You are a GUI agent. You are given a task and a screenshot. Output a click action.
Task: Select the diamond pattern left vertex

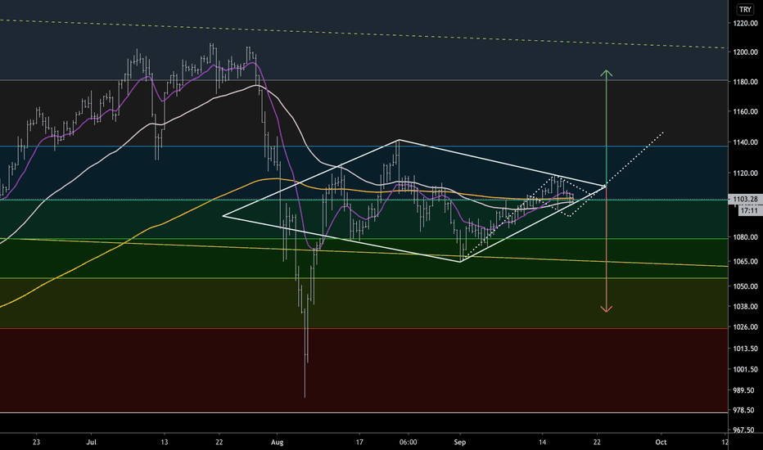pos(223,215)
